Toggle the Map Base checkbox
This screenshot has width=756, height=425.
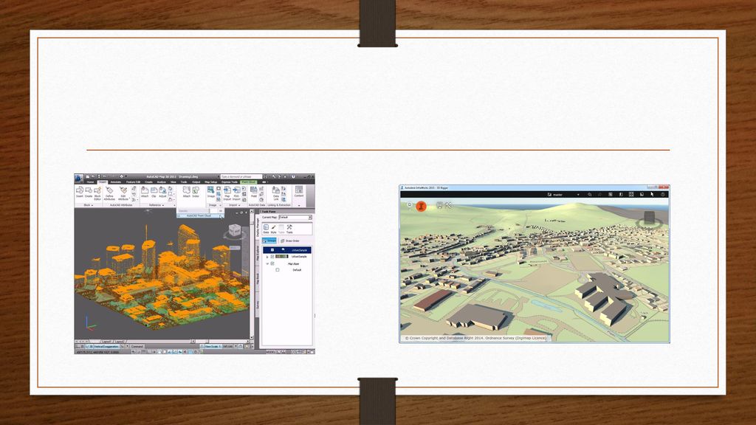coord(272,263)
